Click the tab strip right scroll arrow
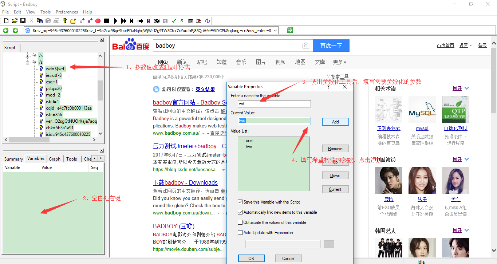Image resolution: width=497 pixels, height=264 pixels. click(101, 158)
